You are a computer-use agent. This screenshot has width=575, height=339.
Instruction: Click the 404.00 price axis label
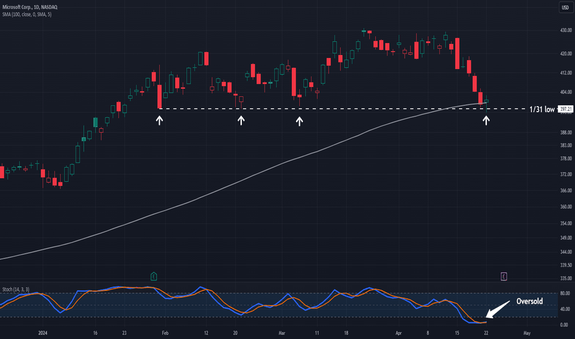pos(566,92)
